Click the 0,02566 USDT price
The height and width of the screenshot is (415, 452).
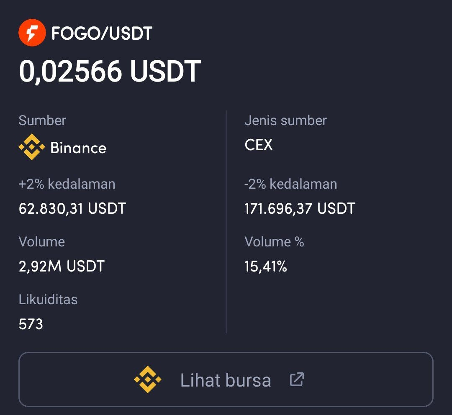tap(110, 72)
